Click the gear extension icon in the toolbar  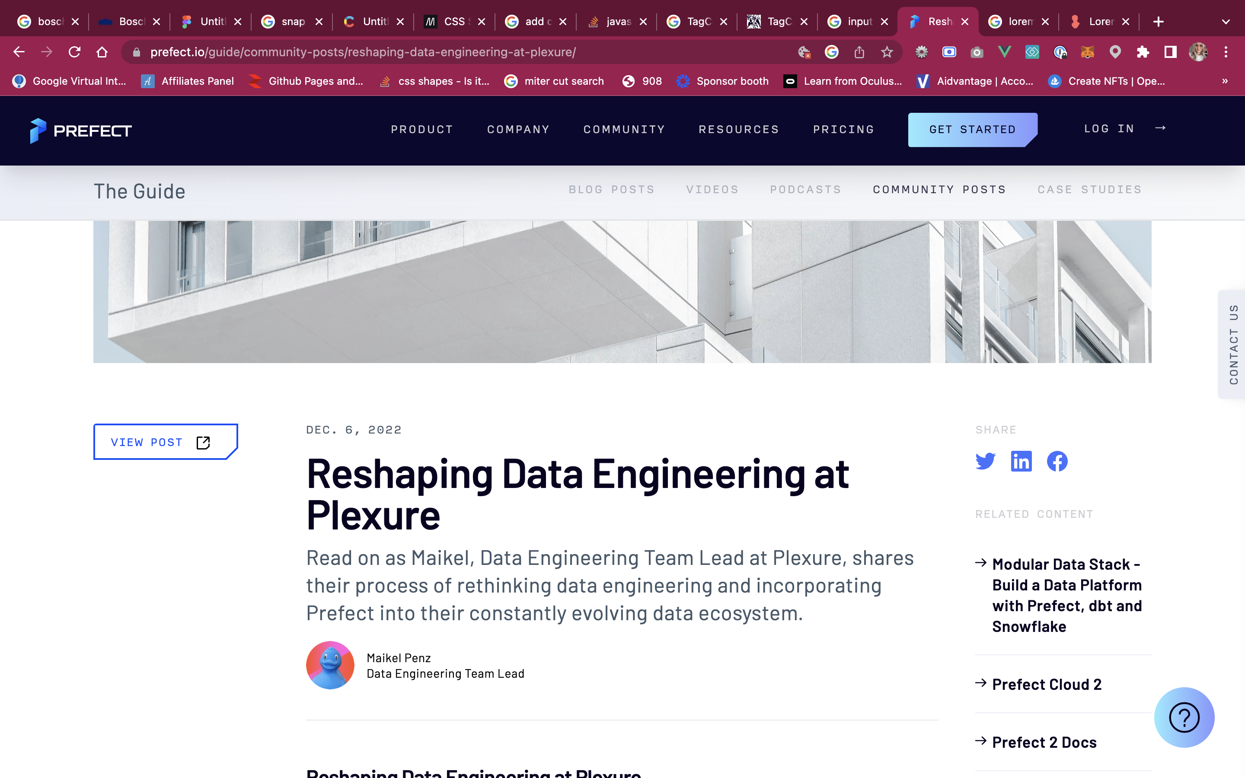click(x=921, y=52)
